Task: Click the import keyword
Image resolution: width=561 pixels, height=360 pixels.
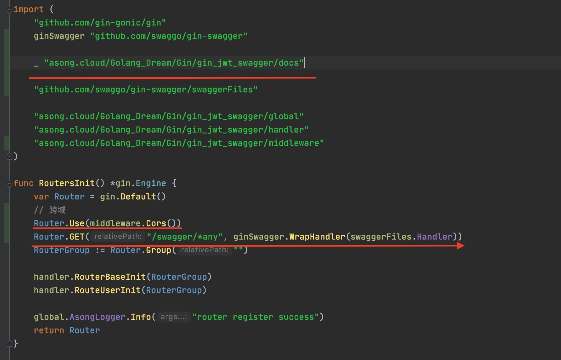Action: 29,9
